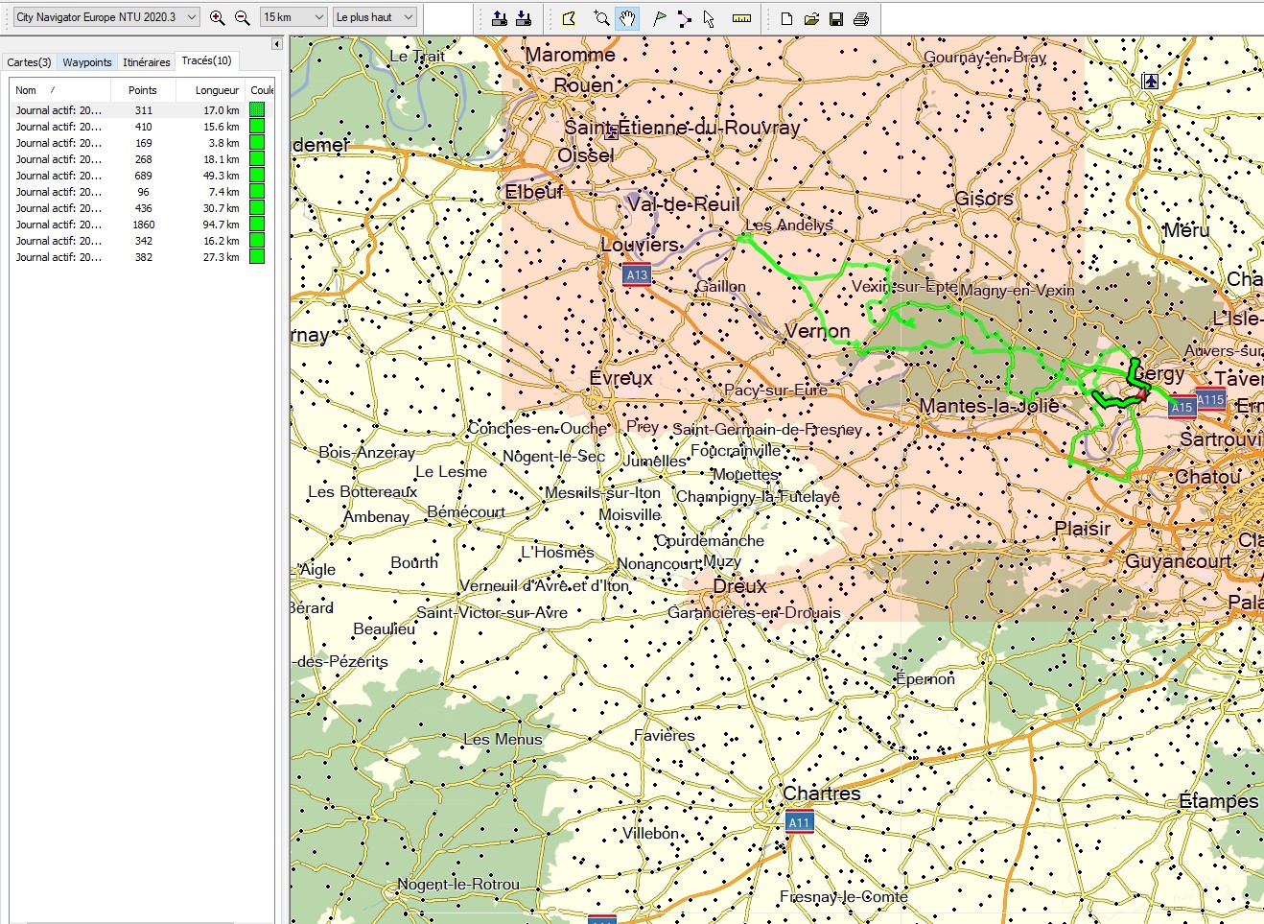
Task: Click the green color swatch of 17.0 km track
Action: point(257,110)
